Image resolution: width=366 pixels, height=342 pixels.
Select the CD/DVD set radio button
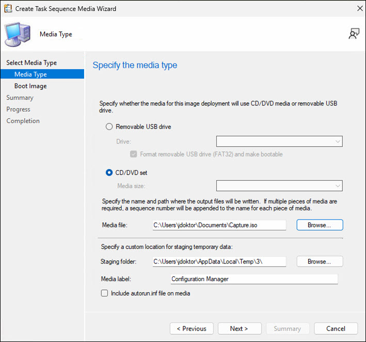[109, 173]
